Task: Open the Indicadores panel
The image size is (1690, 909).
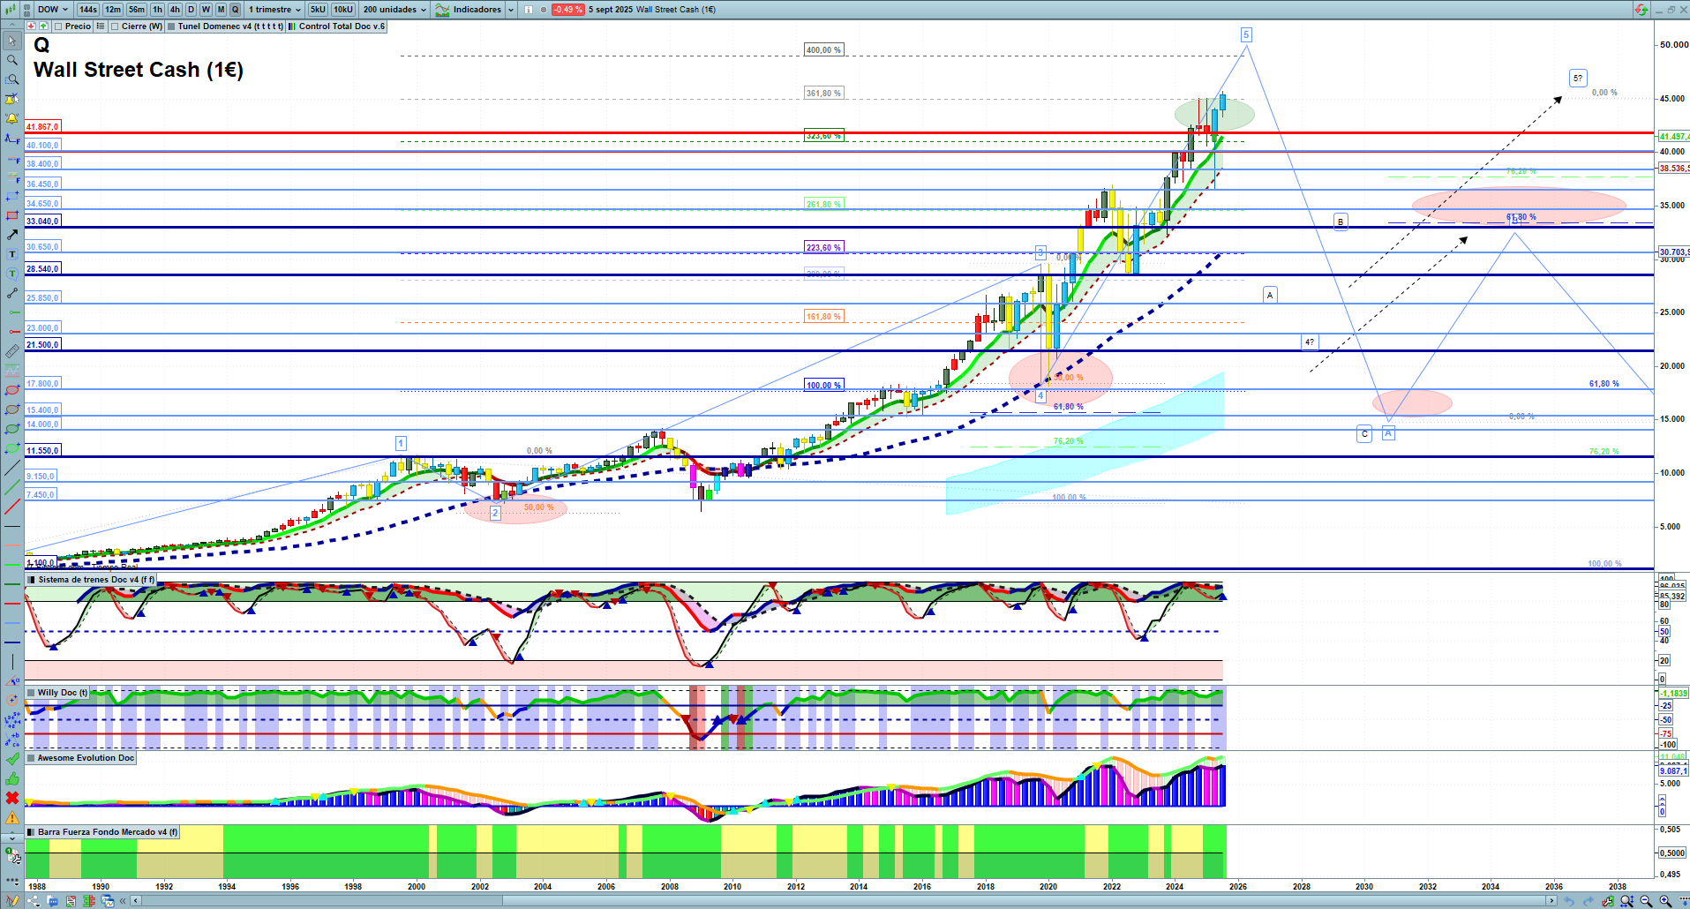Action: pyautogui.click(x=469, y=10)
